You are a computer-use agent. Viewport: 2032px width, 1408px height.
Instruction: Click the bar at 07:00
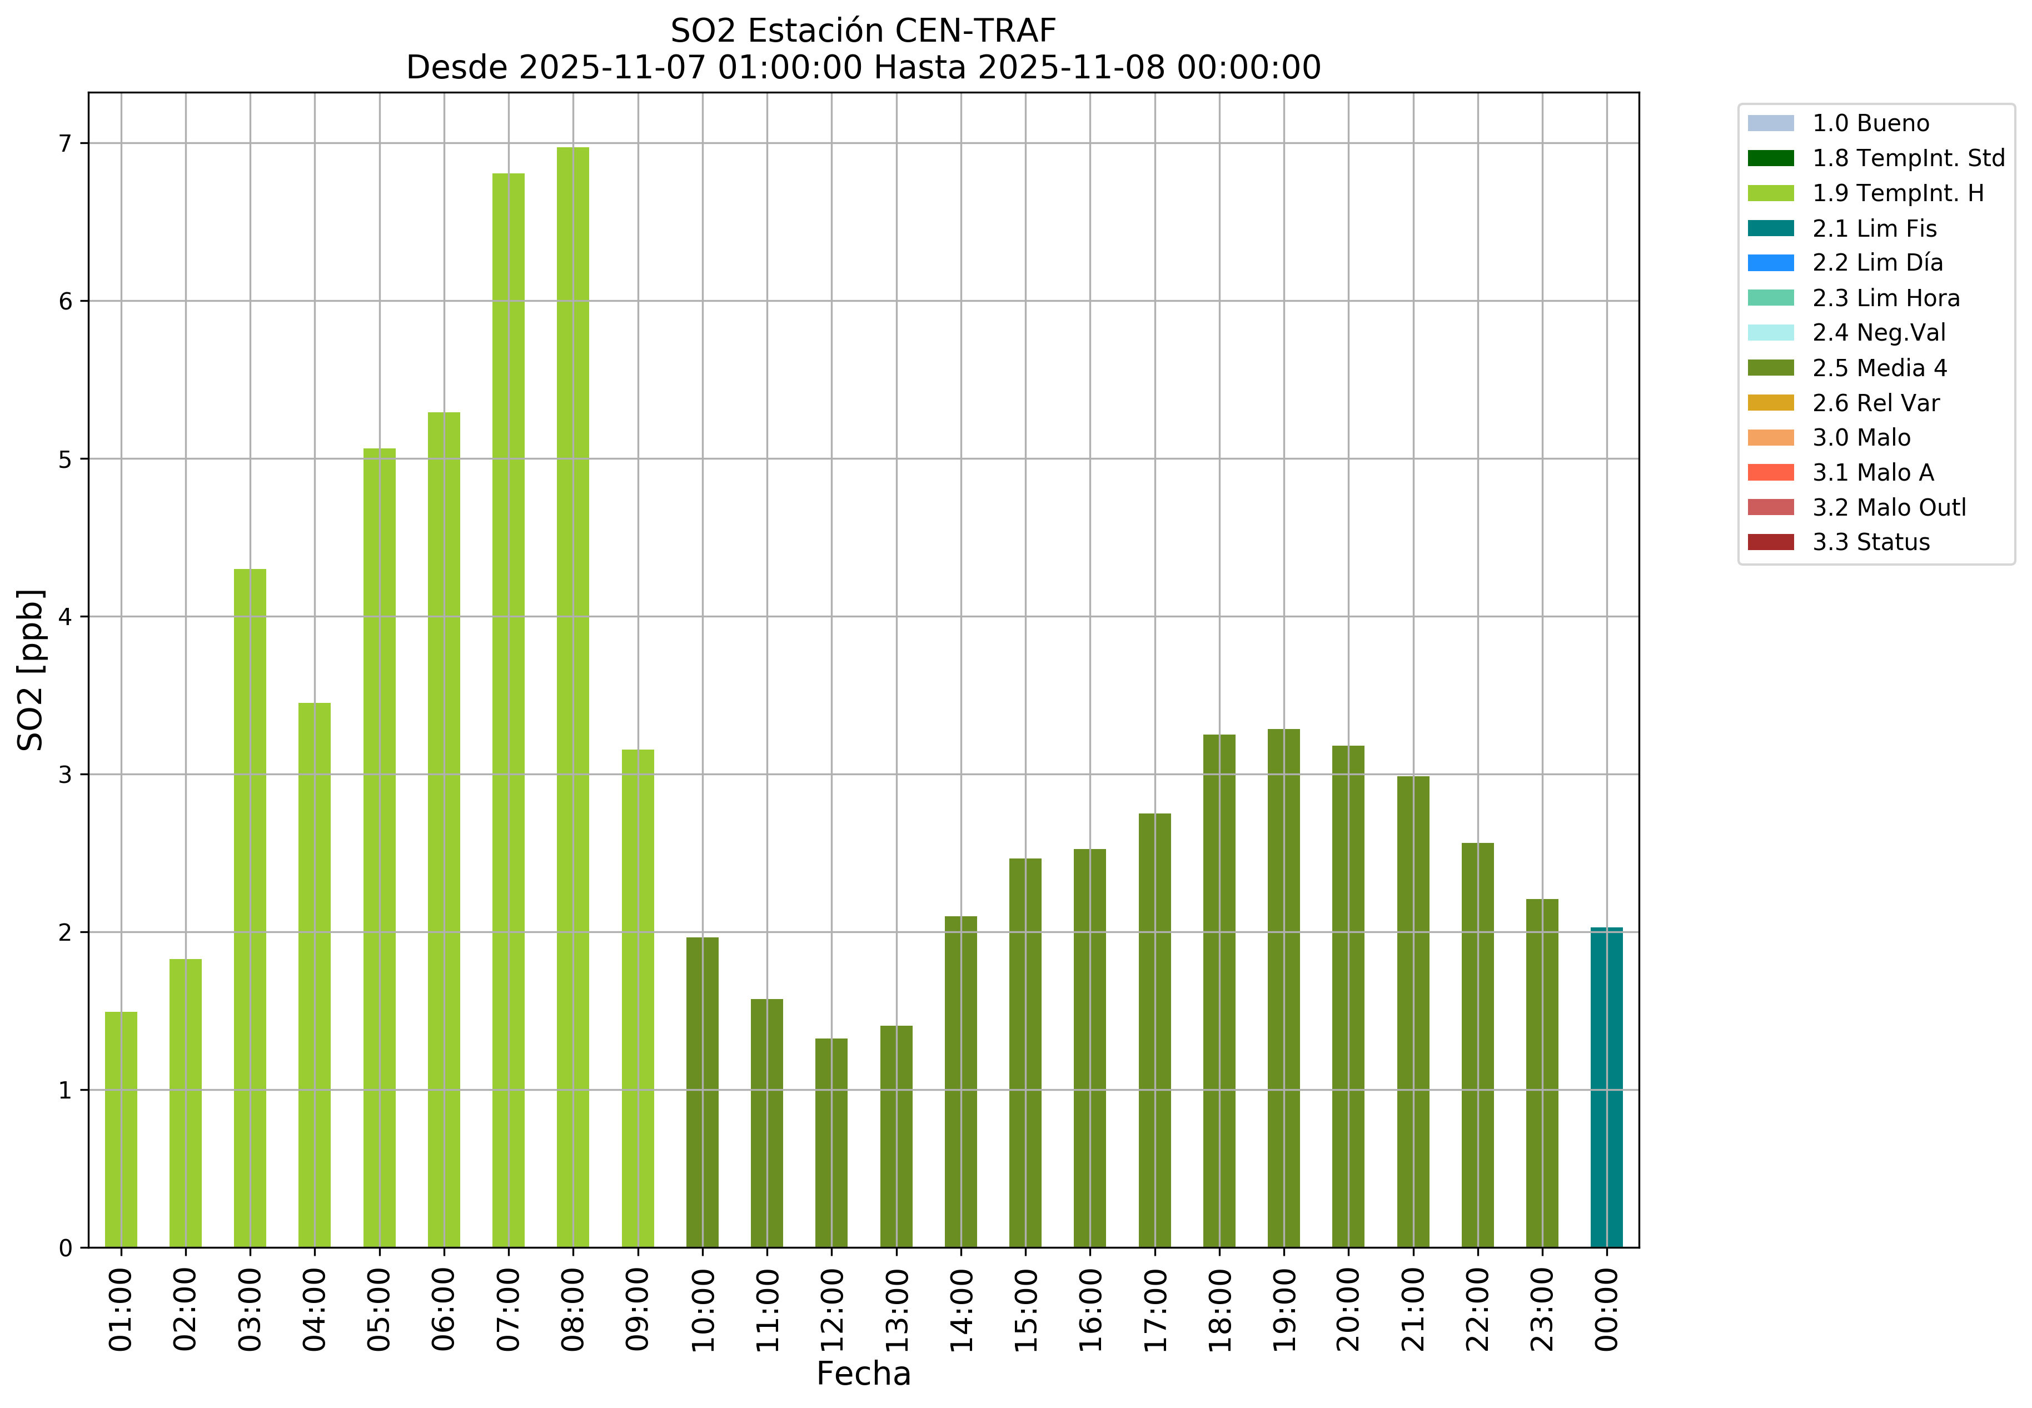pyautogui.click(x=508, y=710)
